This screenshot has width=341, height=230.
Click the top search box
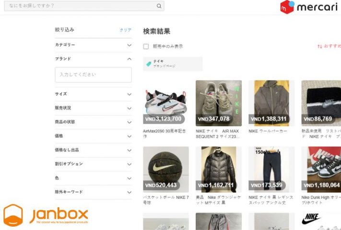[x=79, y=6]
